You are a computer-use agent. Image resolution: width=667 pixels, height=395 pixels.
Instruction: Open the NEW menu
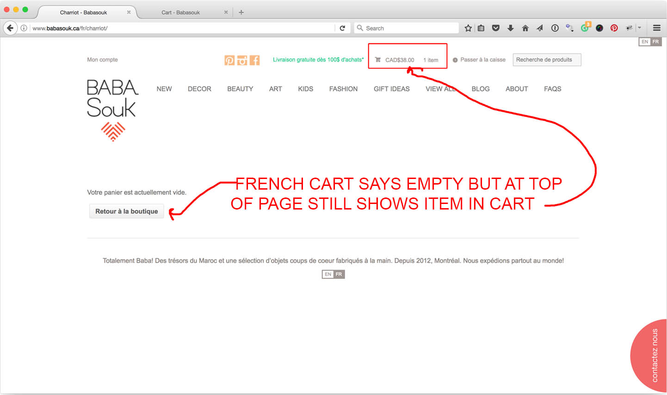[x=164, y=89]
